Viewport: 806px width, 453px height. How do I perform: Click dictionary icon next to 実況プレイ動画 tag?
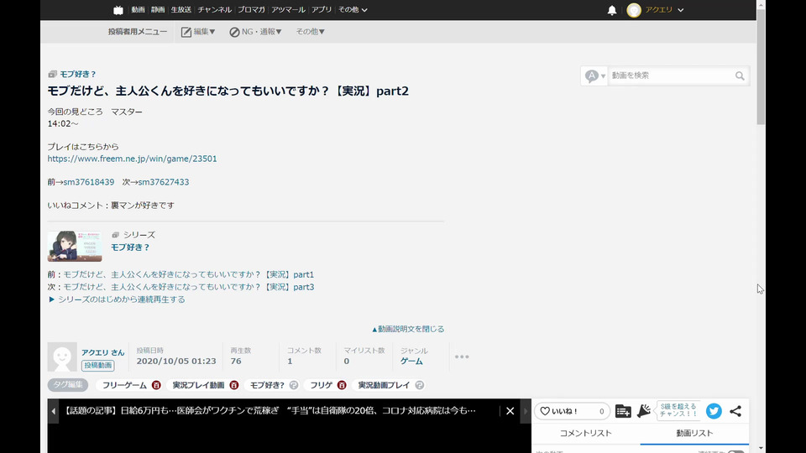coord(234,385)
